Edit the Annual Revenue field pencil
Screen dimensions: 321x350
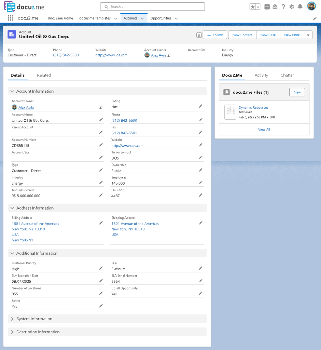click(101, 195)
